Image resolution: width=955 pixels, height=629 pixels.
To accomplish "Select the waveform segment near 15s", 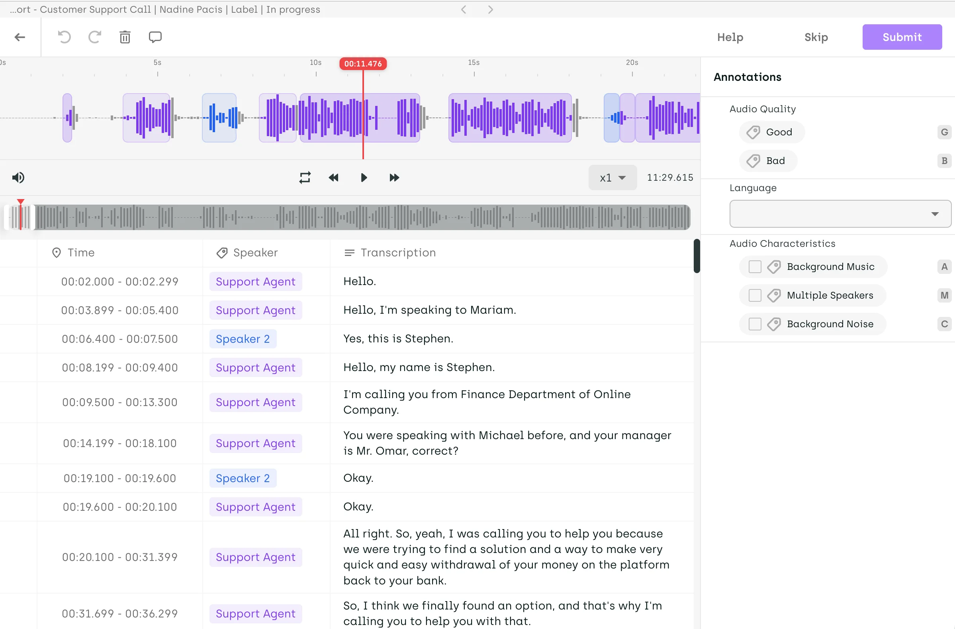I will pyautogui.click(x=510, y=118).
